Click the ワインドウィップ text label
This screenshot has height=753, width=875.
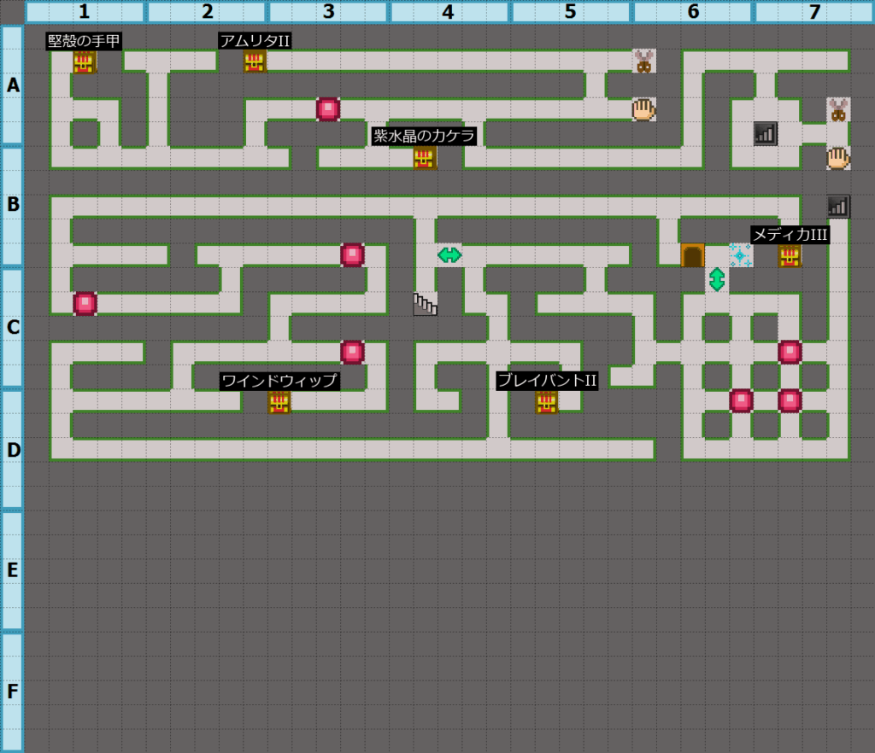click(279, 381)
